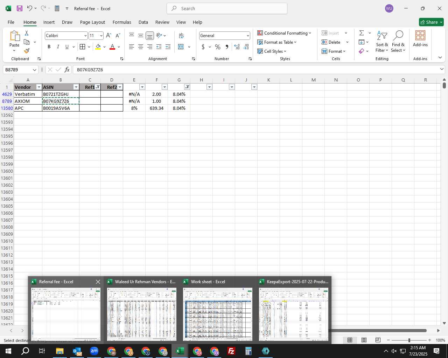Apply Comma Style format

point(227,47)
